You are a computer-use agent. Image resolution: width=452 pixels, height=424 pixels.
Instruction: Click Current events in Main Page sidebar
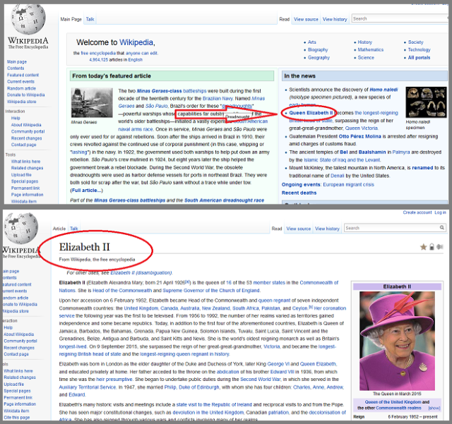coord(20,82)
